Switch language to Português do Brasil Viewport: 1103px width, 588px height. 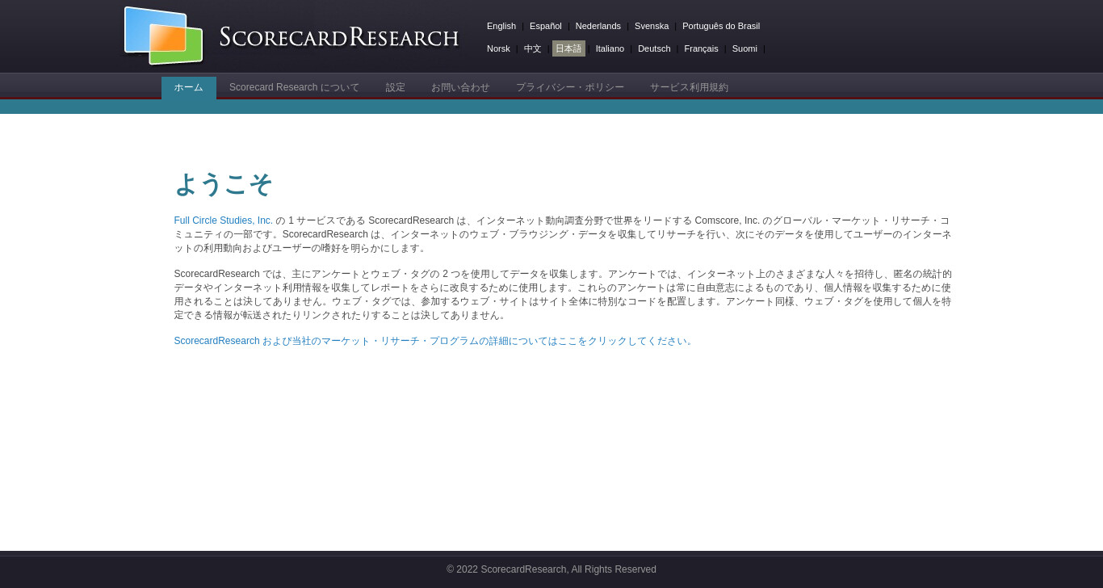tap(721, 26)
